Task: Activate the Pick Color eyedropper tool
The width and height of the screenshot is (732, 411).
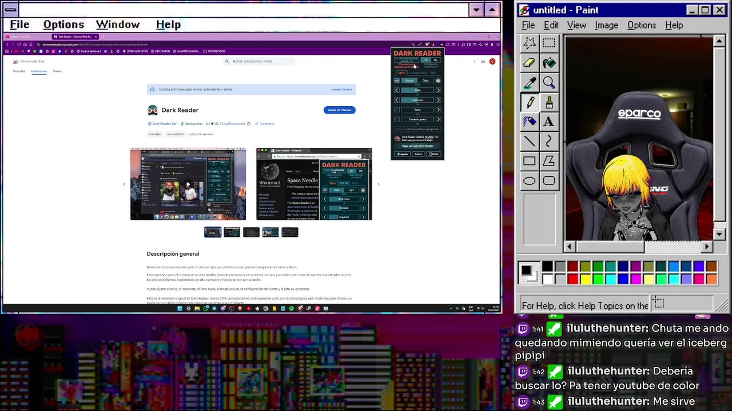Action: (530, 83)
